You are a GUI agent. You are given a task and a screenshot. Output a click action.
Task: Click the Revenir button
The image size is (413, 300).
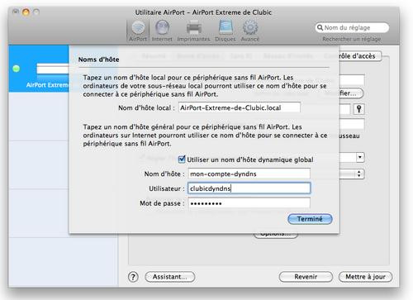coord(306,277)
